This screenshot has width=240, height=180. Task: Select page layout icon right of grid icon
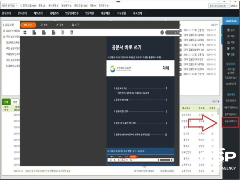point(34,33)
